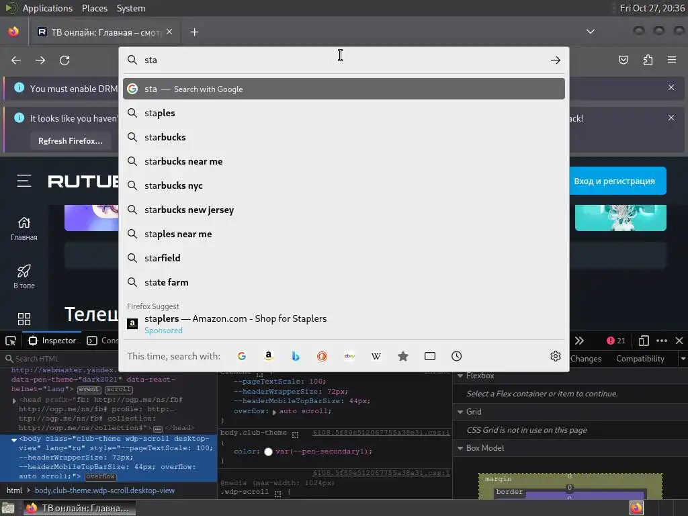Open the Changes sidebar tab

coord(586,359)
